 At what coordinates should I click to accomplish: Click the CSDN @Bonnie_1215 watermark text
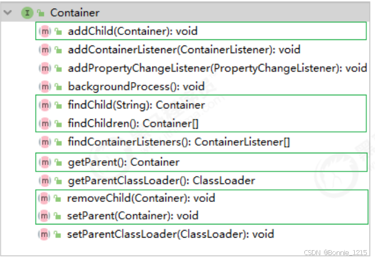point(336,252)
